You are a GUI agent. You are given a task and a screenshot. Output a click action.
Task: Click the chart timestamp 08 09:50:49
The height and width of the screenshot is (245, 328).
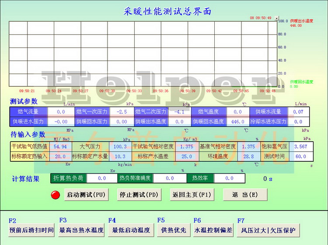tap(261, 18)
